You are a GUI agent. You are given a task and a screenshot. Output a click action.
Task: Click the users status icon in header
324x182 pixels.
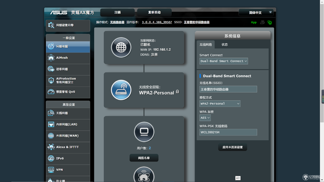click(262, 22)
